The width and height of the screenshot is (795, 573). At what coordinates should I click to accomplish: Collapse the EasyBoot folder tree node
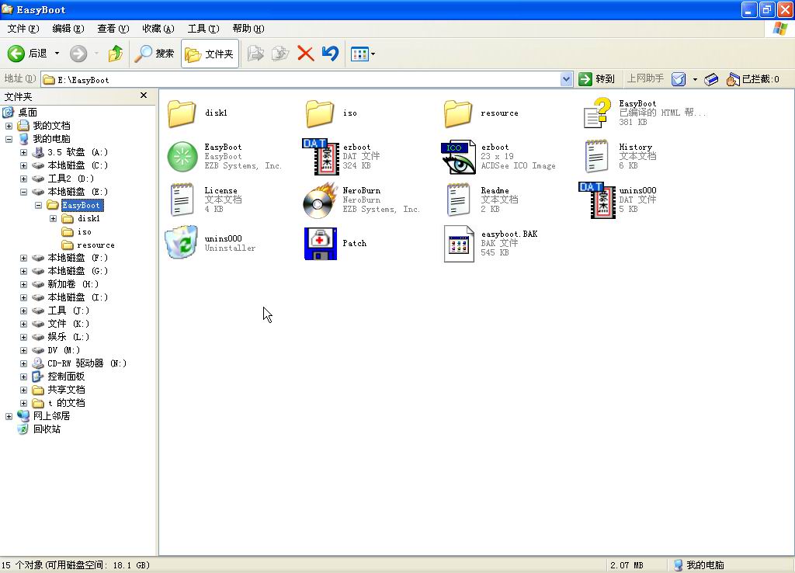pyautogui.click(x=39, y=206)
